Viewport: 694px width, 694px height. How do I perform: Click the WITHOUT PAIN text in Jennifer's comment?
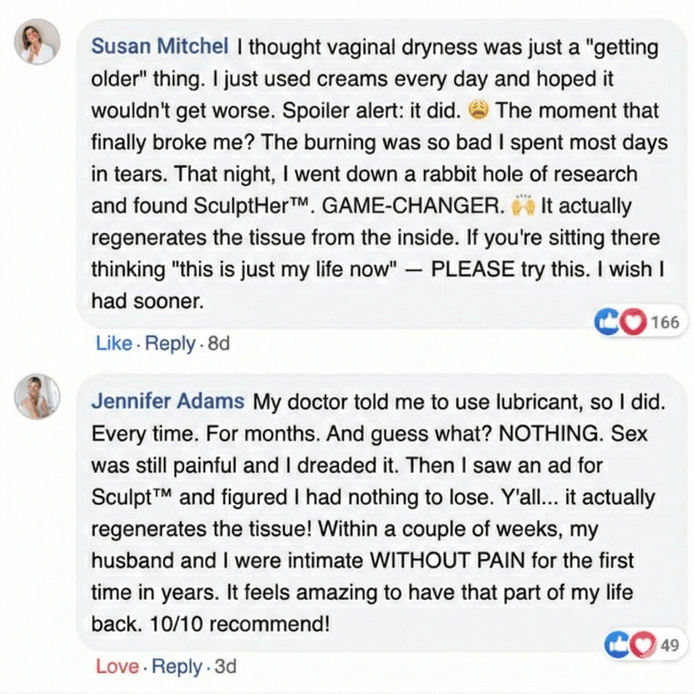[447, 560]
